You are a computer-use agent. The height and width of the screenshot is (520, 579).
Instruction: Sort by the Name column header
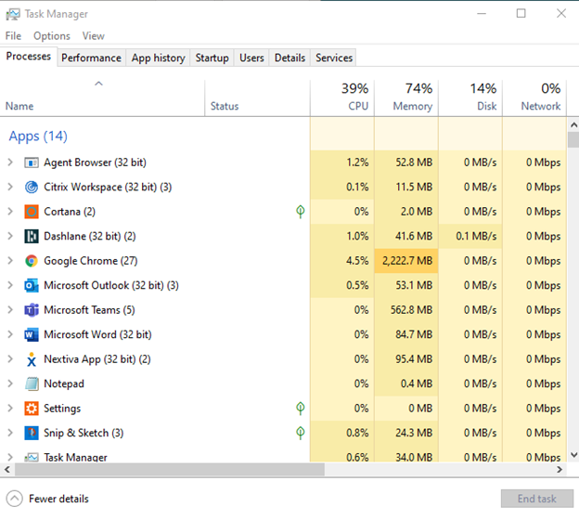click(x=102, y=97)
